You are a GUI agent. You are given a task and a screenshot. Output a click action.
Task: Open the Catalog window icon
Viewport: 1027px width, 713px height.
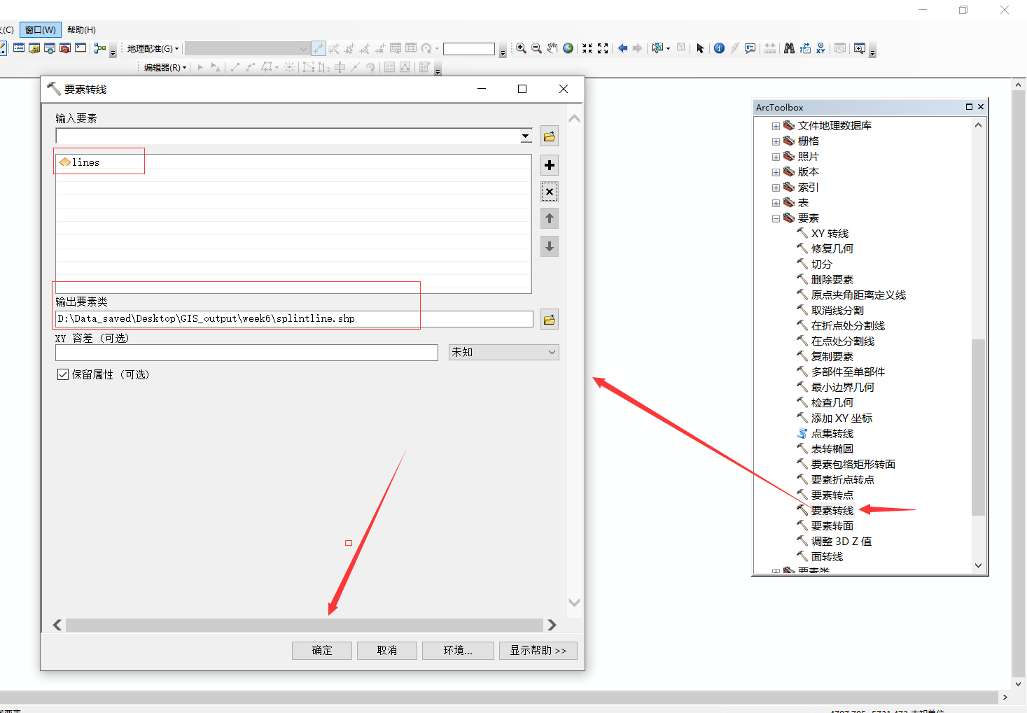(x=34, y=48)
